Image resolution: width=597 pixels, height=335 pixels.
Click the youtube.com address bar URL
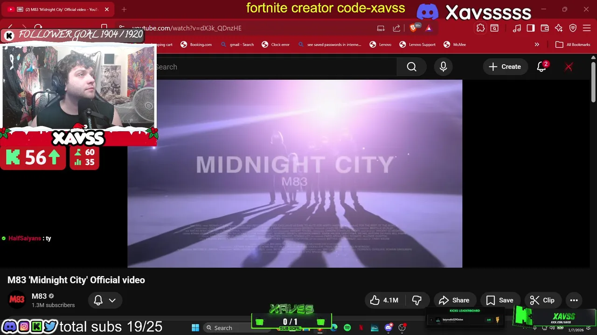pyautogui.click(x=187, y=28)
